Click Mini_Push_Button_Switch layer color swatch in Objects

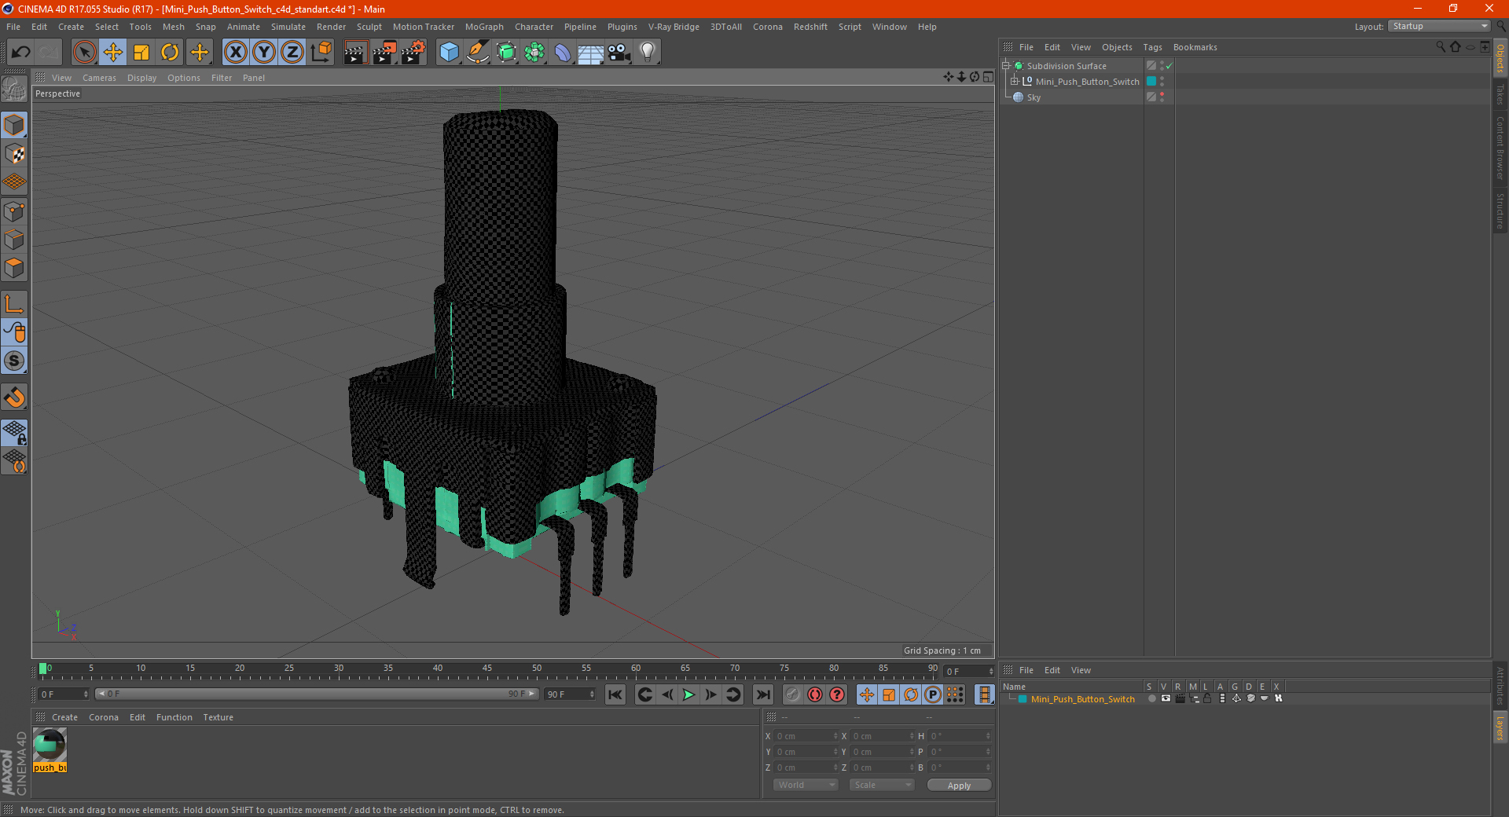(x=1151, y=82)
